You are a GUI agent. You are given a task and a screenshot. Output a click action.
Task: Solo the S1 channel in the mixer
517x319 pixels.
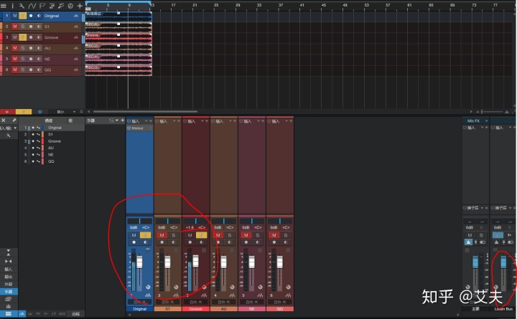(174, 235)
